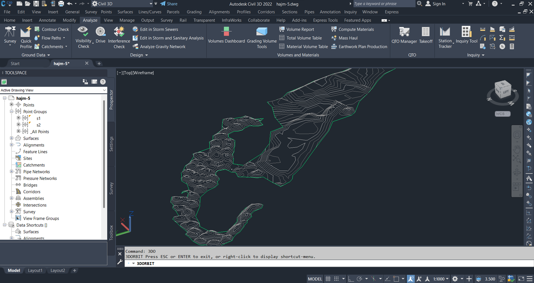Open the Volumes Dashboard tool

point(226,35)
